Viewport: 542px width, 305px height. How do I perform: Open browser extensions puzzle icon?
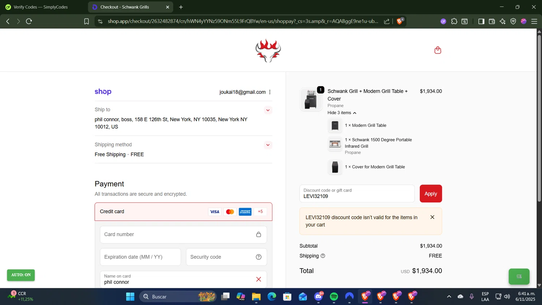click(454, 21)
